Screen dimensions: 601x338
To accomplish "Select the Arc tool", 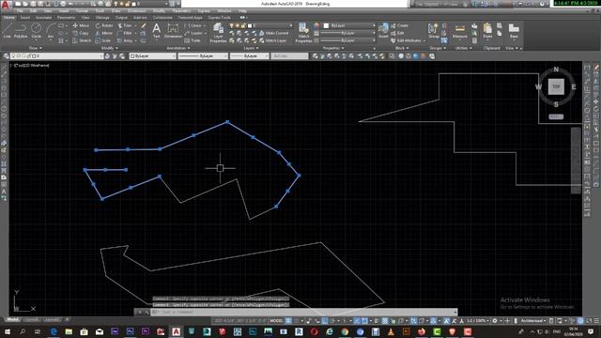I will [x=50, y=30].
